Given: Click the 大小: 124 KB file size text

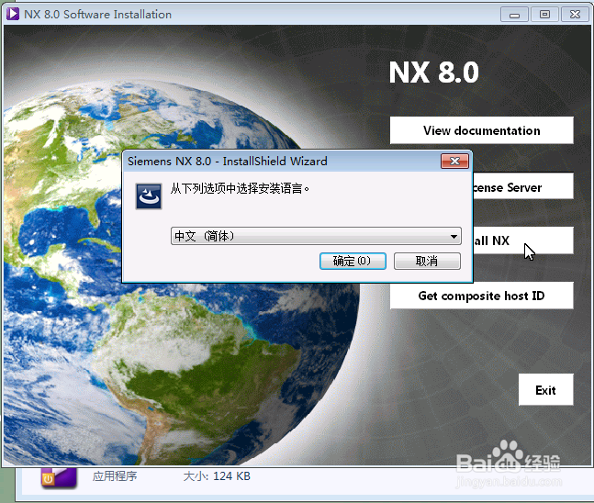Looking at the screenshot, I should [x=217, y=476].
